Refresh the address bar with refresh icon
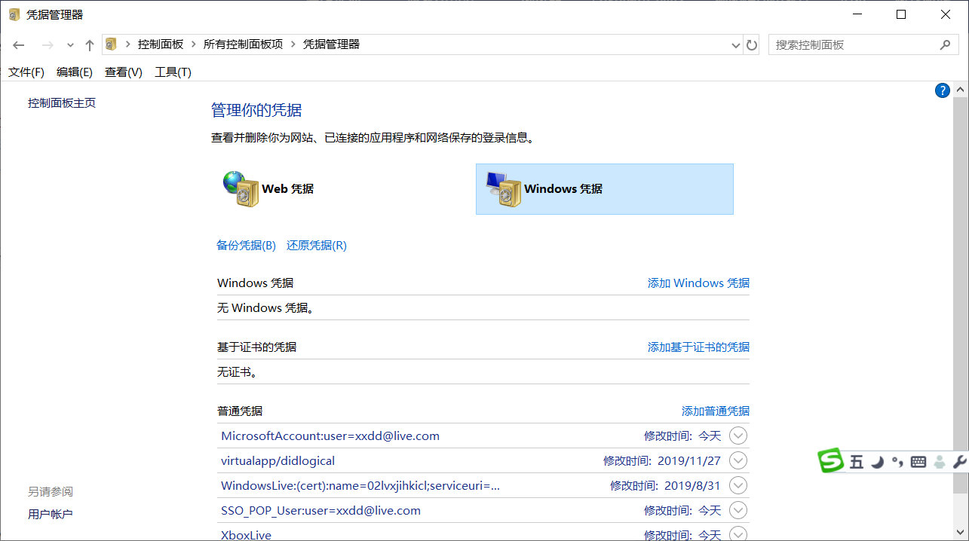Image resolution: width=969 pixels, height=541 pixels. click(752, 44)
